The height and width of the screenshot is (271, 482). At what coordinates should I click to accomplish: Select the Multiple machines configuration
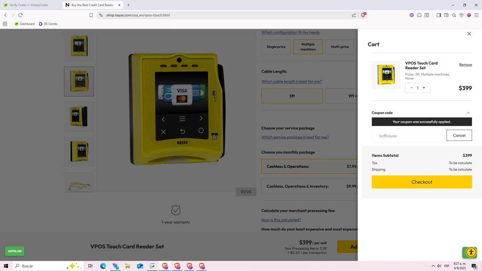click(x=308, y=47)
